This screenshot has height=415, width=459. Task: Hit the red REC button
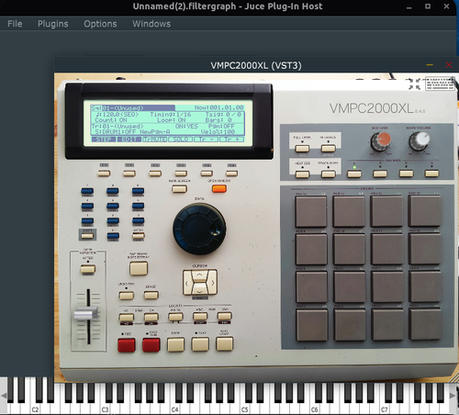(x=127, y=345)
